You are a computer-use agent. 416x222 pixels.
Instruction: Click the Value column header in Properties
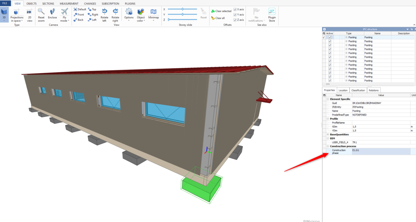pos(381,95)
